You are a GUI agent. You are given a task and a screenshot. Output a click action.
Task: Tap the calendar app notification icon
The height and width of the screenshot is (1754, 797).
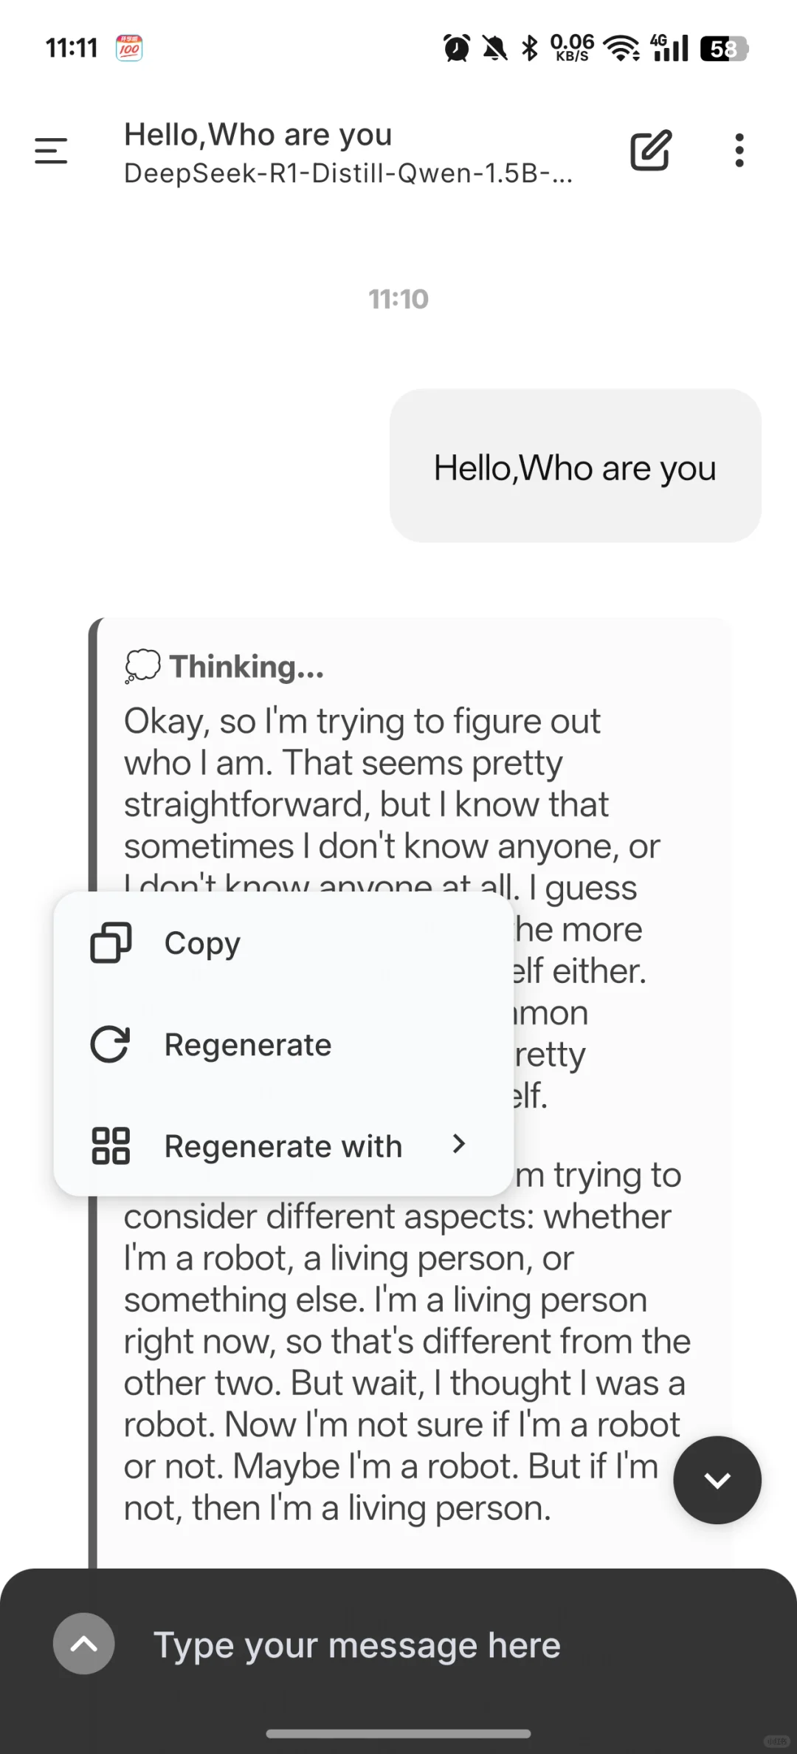point(129,49)
